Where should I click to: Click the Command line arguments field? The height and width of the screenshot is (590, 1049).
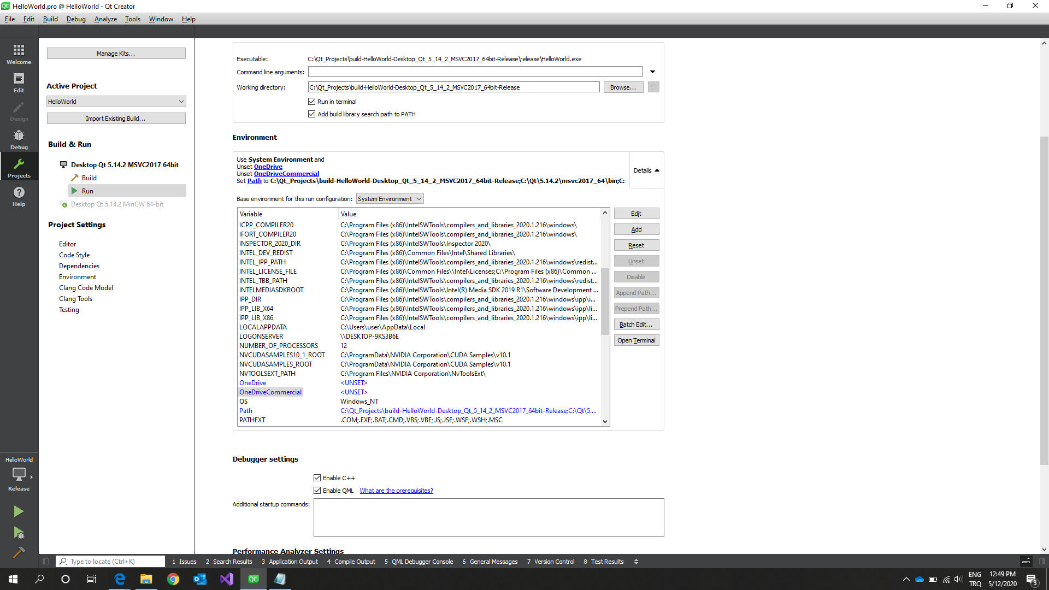click(475, 72)
